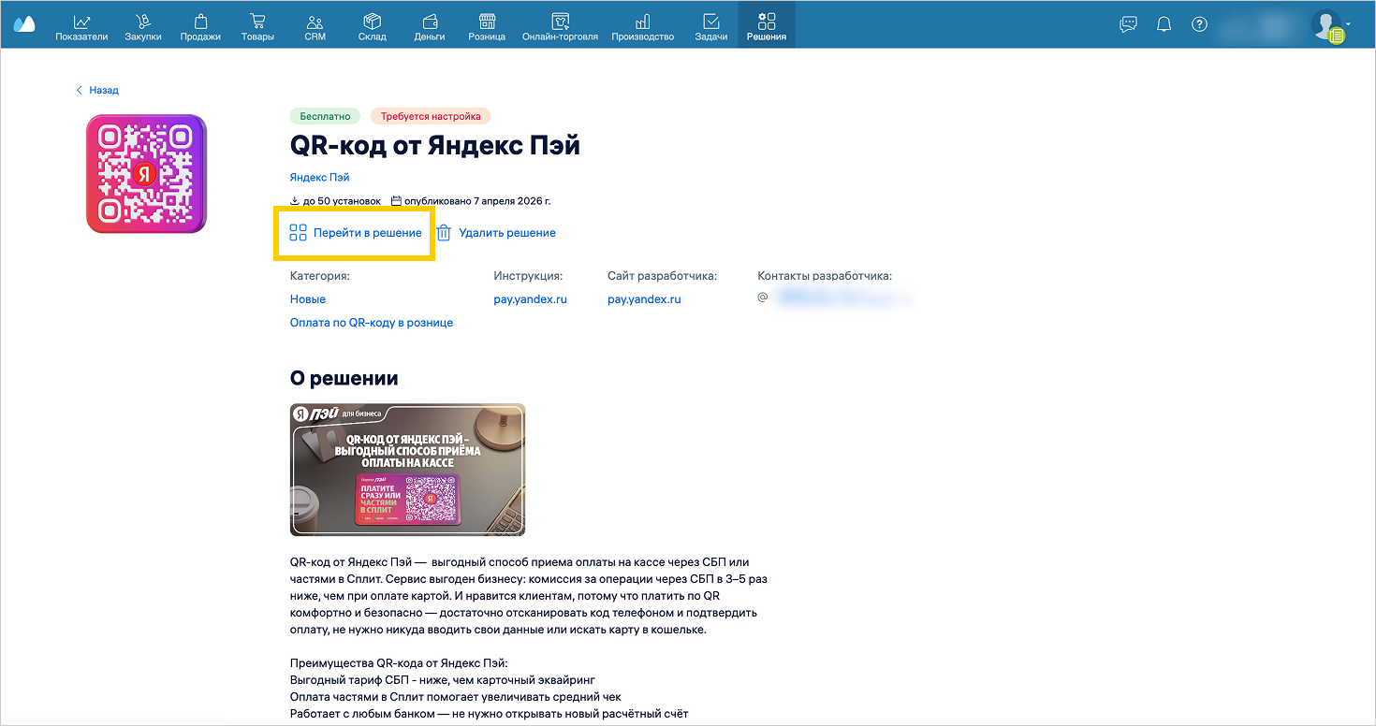Image resolution: width=1376 pixels, height=726 pixels.
Task: Open the CRM section
Action: [315, 25]
